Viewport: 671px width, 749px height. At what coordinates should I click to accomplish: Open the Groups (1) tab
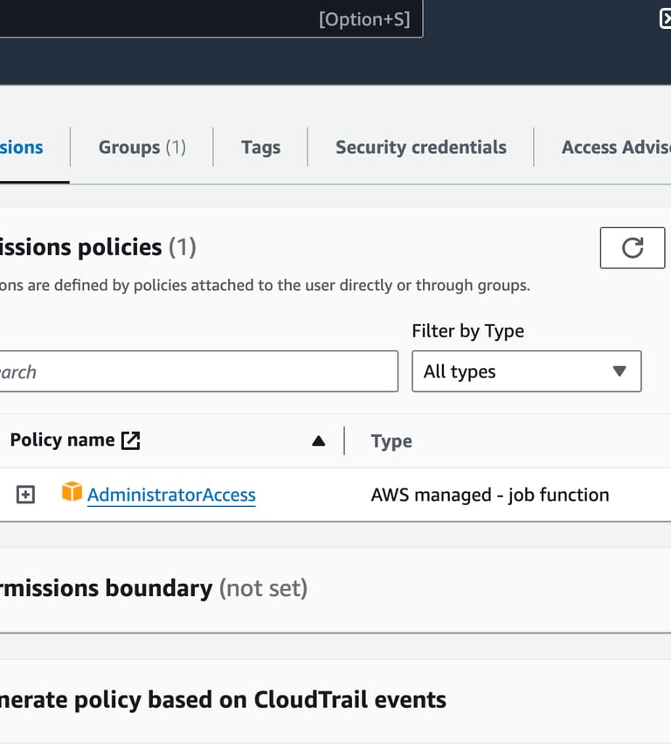(x=142, y=147)
